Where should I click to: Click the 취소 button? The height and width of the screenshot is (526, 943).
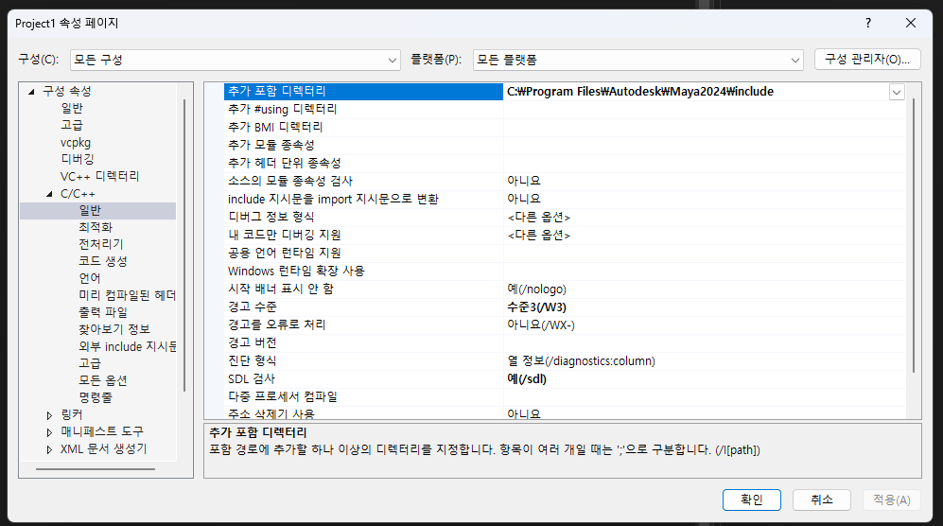[x=822, y=500]
